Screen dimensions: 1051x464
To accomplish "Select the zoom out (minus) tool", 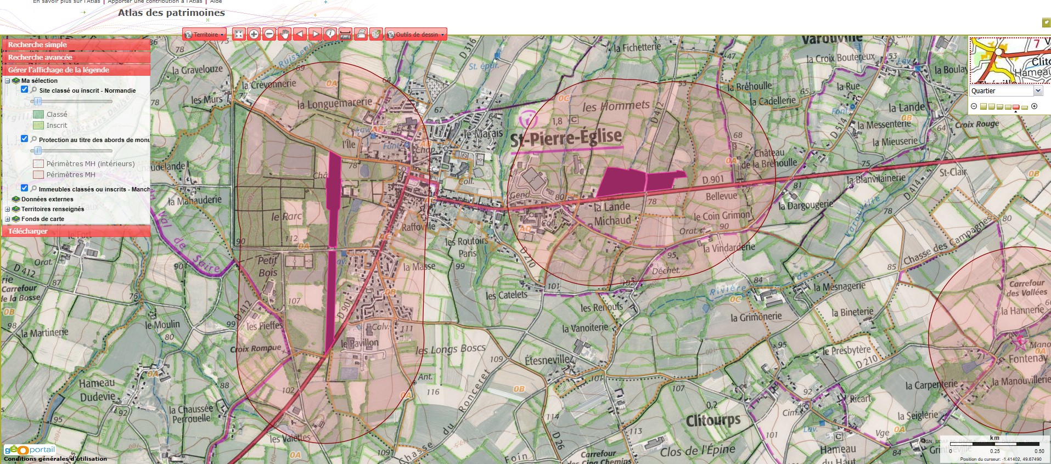I will 269,34.
